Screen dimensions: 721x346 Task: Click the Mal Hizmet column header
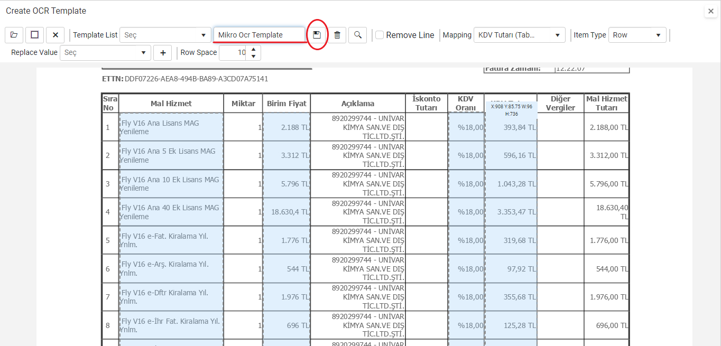pos(171,104)
